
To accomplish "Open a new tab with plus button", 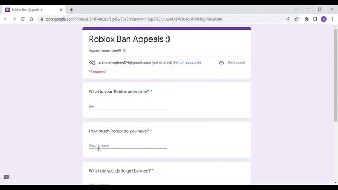I will point(71,9).
